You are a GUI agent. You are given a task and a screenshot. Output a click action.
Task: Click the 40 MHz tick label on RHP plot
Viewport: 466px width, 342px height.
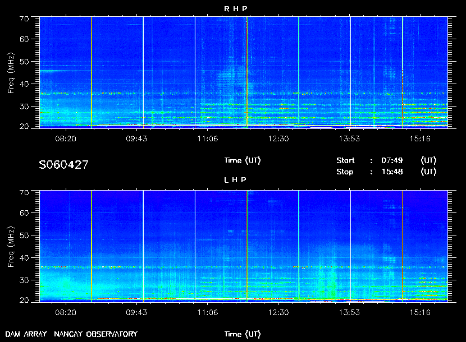(24, 84)
